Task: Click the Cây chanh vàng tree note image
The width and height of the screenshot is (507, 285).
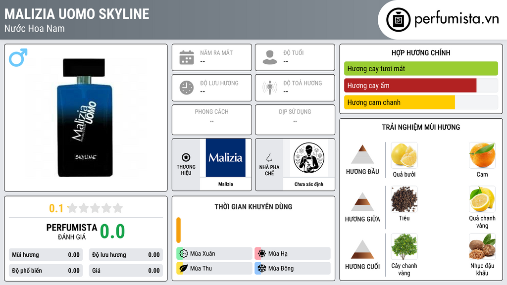Action: pyautogui.click(x=404, y=246)
